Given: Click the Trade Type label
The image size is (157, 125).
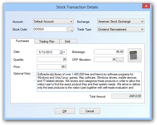Looking at the screenshot, I should [85, 29].
